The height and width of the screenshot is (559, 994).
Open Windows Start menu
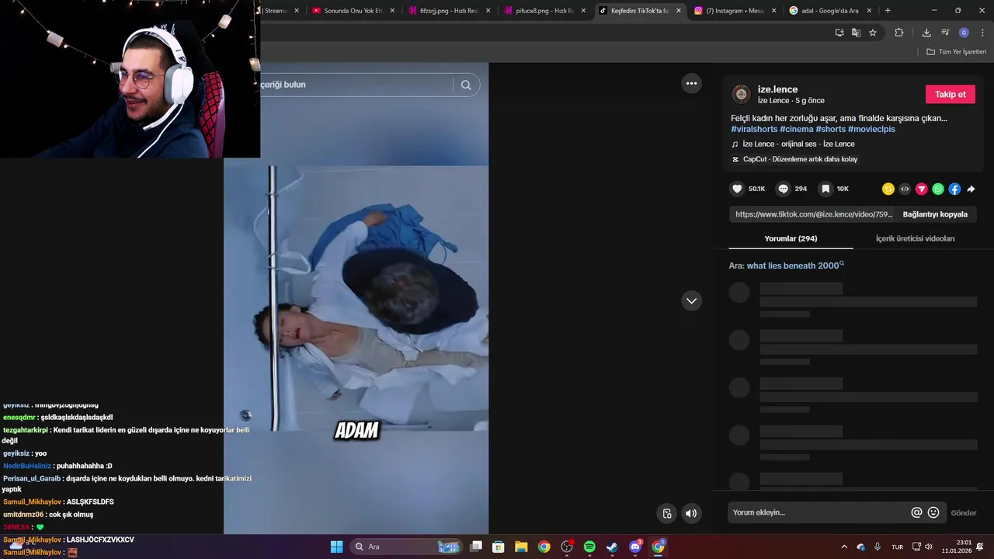pyautogui.click(x=336, y=547)
